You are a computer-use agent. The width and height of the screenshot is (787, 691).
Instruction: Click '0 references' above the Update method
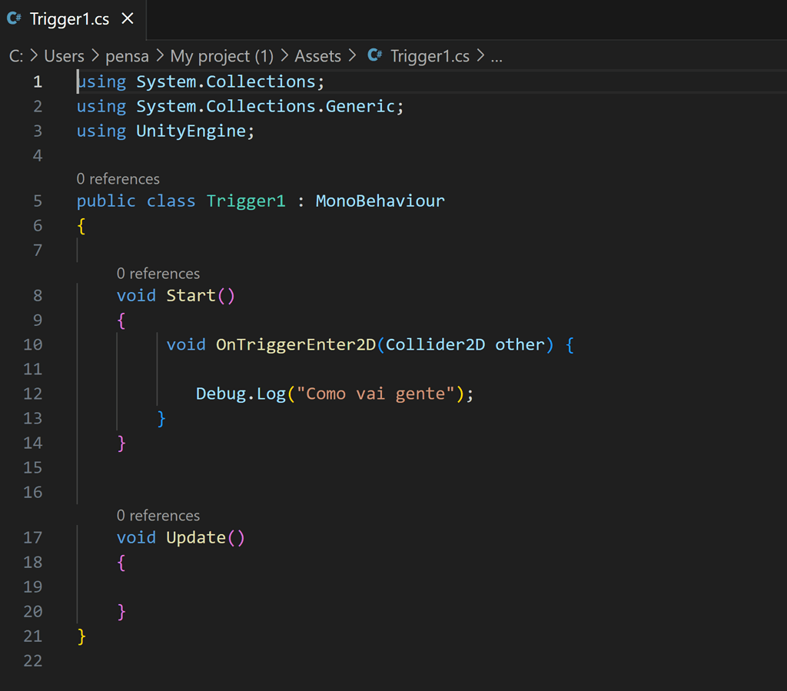click(x=158, y=515)
